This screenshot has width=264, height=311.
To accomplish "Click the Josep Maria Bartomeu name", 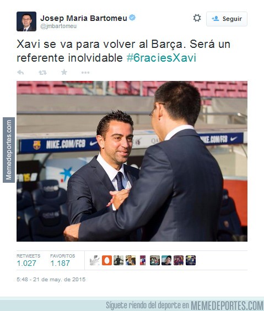I will 84,18.
